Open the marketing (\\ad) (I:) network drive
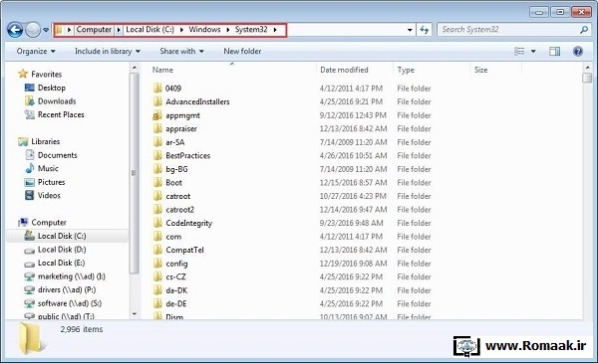598x363 pixels. (72, 276)
